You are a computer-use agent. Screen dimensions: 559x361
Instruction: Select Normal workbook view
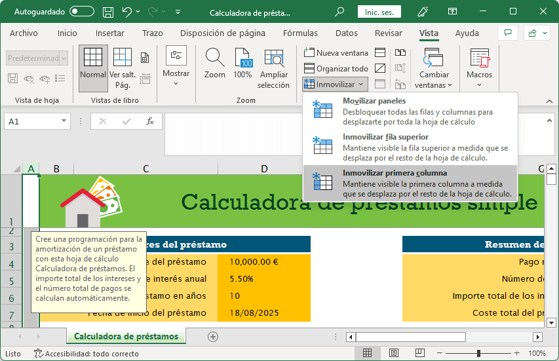coord(93,67)
